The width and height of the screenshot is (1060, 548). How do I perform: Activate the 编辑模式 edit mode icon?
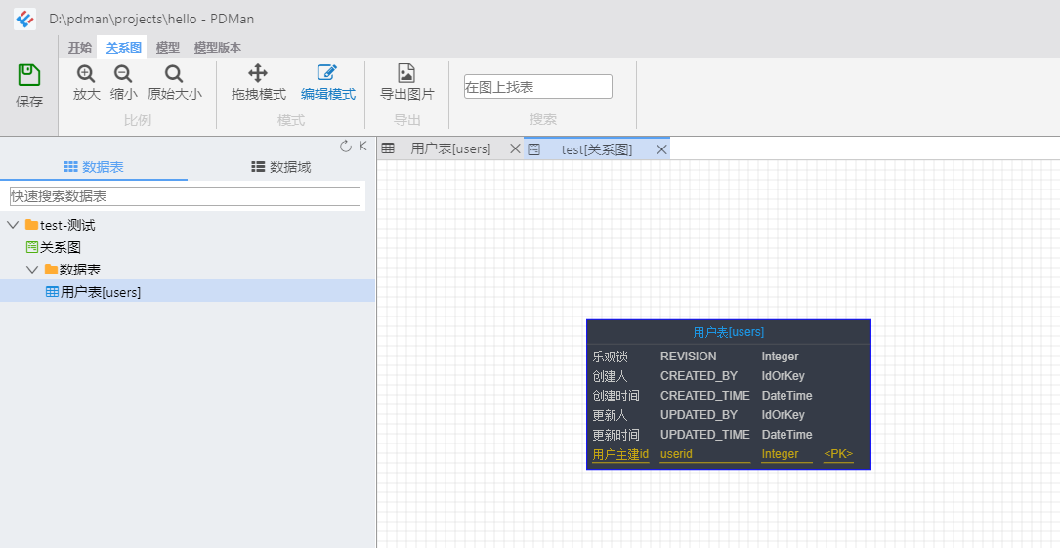pos(328,73)
